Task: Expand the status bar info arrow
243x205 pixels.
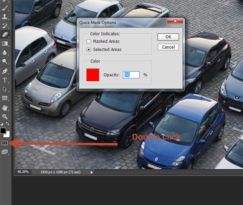Action: pos(92,172)
